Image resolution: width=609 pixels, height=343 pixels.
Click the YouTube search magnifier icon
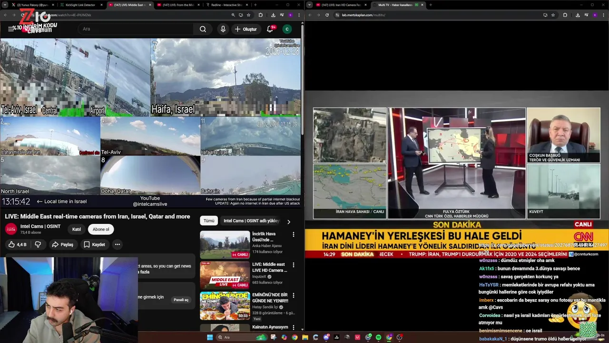(x=203, y=29)
